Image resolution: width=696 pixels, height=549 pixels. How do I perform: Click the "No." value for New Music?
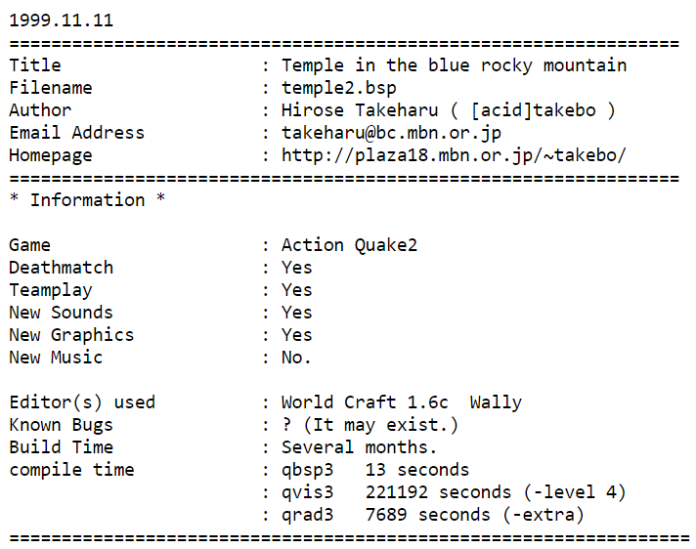(x=296, y=358)
